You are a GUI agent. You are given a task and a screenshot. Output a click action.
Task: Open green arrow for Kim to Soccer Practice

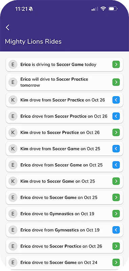(x=116, y=132)
